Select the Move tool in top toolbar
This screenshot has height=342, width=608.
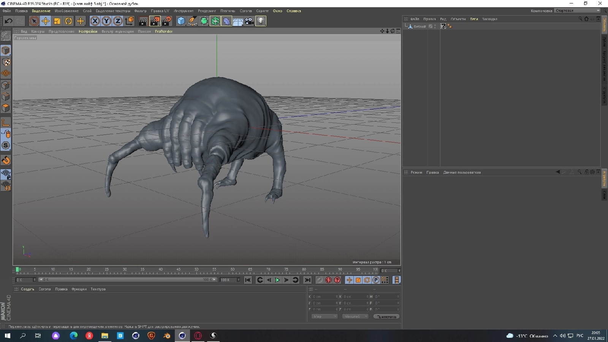pos(46,21)
